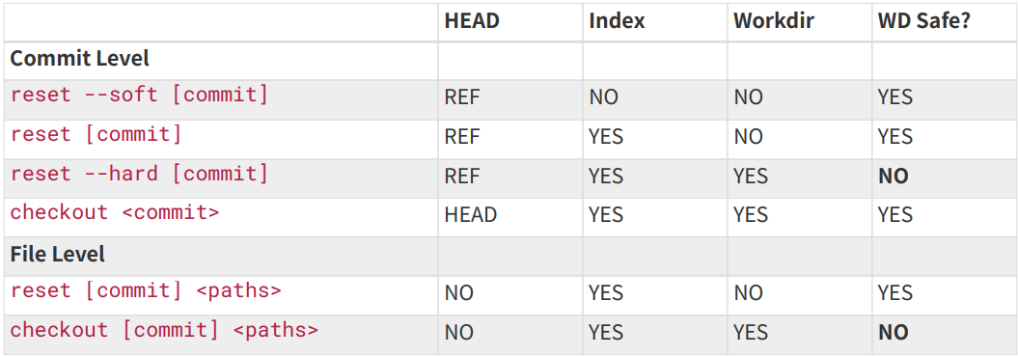
Task: Click bold NO in reset --hard row
Action: coord(893,176)
